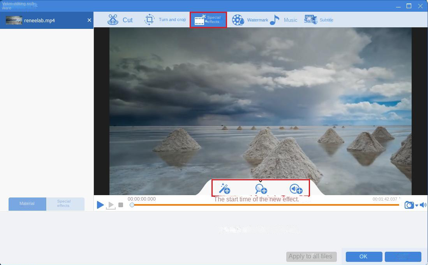Add a volume effect with the speaker icon
Image resolution: width=428 pixels, height=265 pixels.
point(296,189)
